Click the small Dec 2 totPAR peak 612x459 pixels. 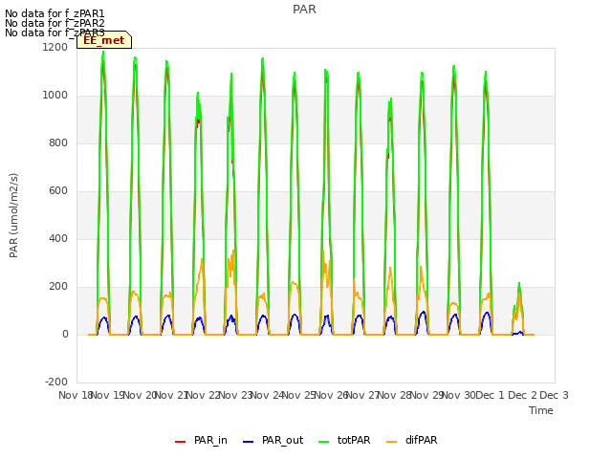pos(519,284)
